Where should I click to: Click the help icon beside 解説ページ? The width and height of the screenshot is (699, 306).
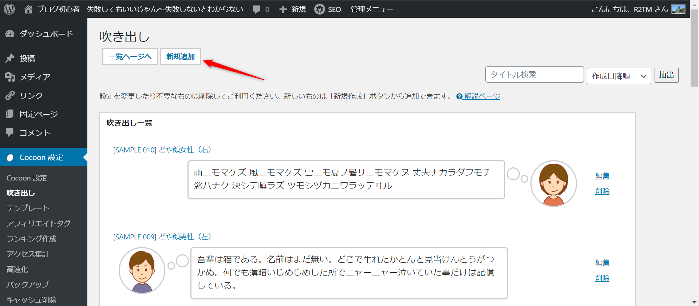[459, 96]
